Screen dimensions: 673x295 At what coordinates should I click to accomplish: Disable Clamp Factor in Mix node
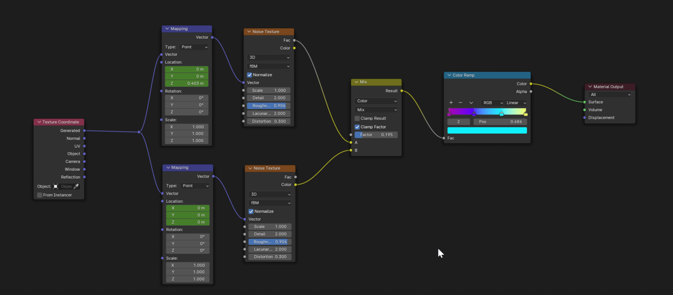point(357,127)
